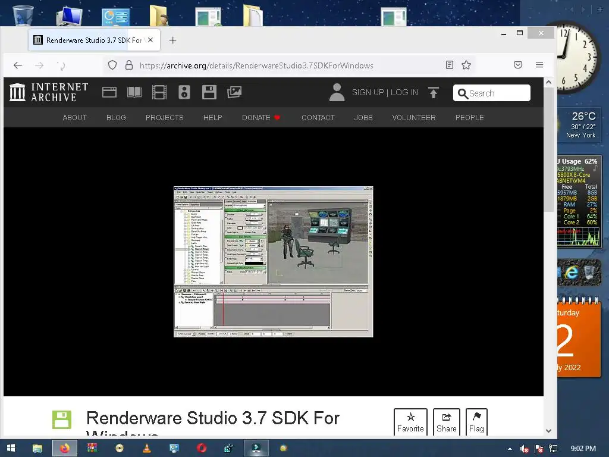Click the user avatar icon
Screen dimensions: 609x457
[337, 92]
